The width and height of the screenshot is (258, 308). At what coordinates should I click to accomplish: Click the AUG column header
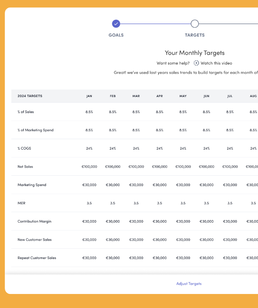[x=253, y=96]
